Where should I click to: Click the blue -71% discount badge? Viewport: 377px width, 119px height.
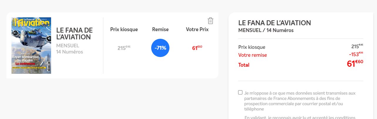[x=160, y=48]
